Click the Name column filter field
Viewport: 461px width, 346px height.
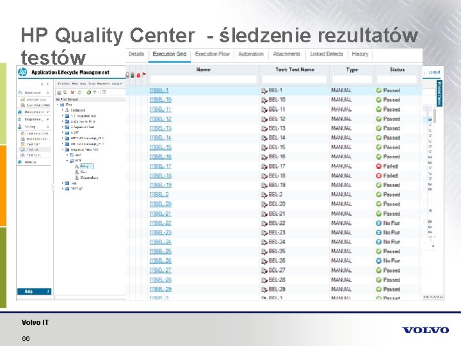pyautogui.click(x=203, y=79)
